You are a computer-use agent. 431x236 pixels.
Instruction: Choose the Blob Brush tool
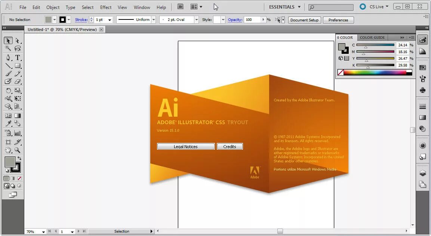8,81
